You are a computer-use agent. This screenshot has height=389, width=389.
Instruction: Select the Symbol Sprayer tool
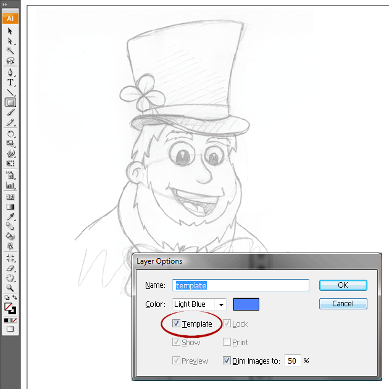pyautogui.click(x=10, y=175)
